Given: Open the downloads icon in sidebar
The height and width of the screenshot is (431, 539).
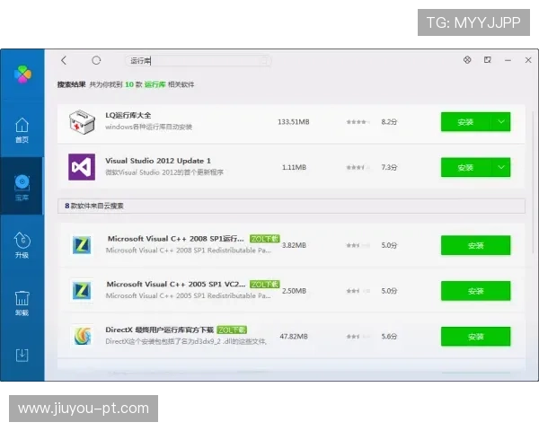Looking at the screenshot, I should (x=22, y=354).
